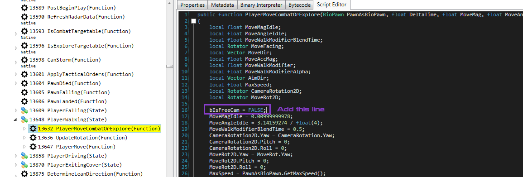Screen dimensions: 523x177
Task: Select 13609 PlayerFalling(State) tree row
Action: tap(68, 110)
